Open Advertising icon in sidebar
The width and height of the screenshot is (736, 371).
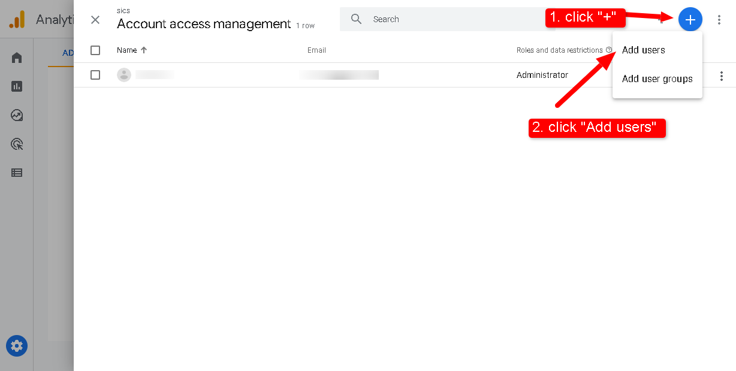17,144
